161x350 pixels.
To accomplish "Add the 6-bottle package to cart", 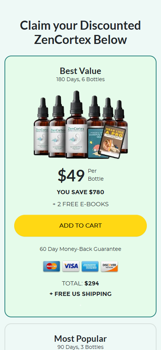I will [x=80, y=226].
